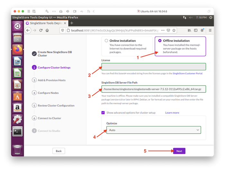Select Add & Provision Hosts step
The width and height of the screenshot is (225, 171).
(x=49, y=80)
